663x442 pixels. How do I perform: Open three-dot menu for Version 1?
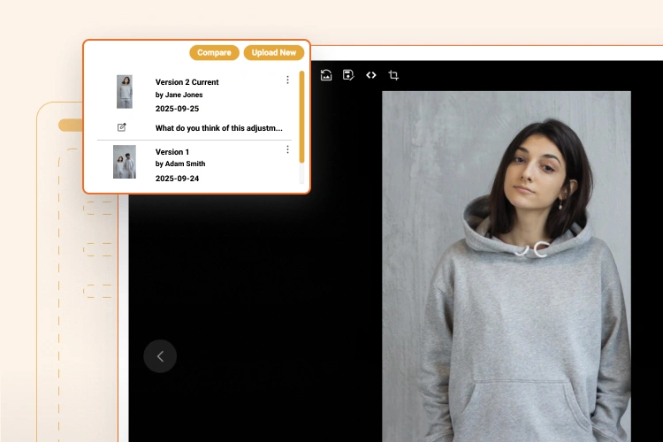[x=287, y=149]
